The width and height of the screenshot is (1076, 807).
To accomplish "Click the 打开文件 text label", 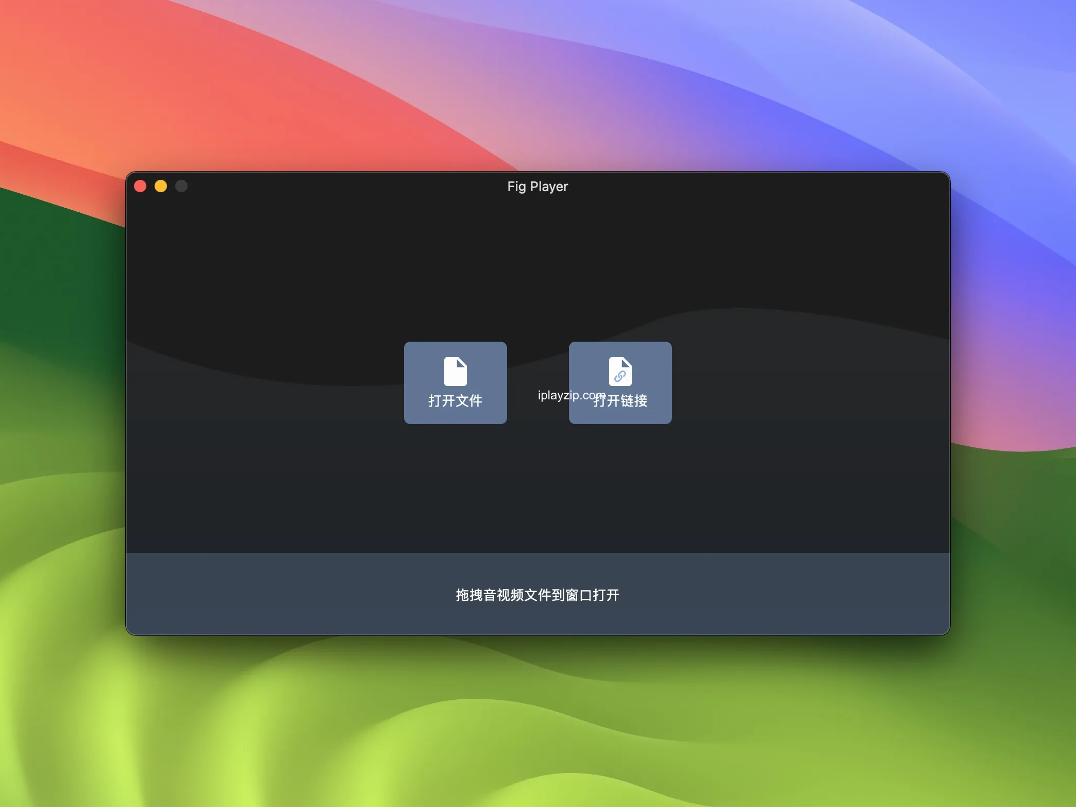I will click(x=455, y=400).
